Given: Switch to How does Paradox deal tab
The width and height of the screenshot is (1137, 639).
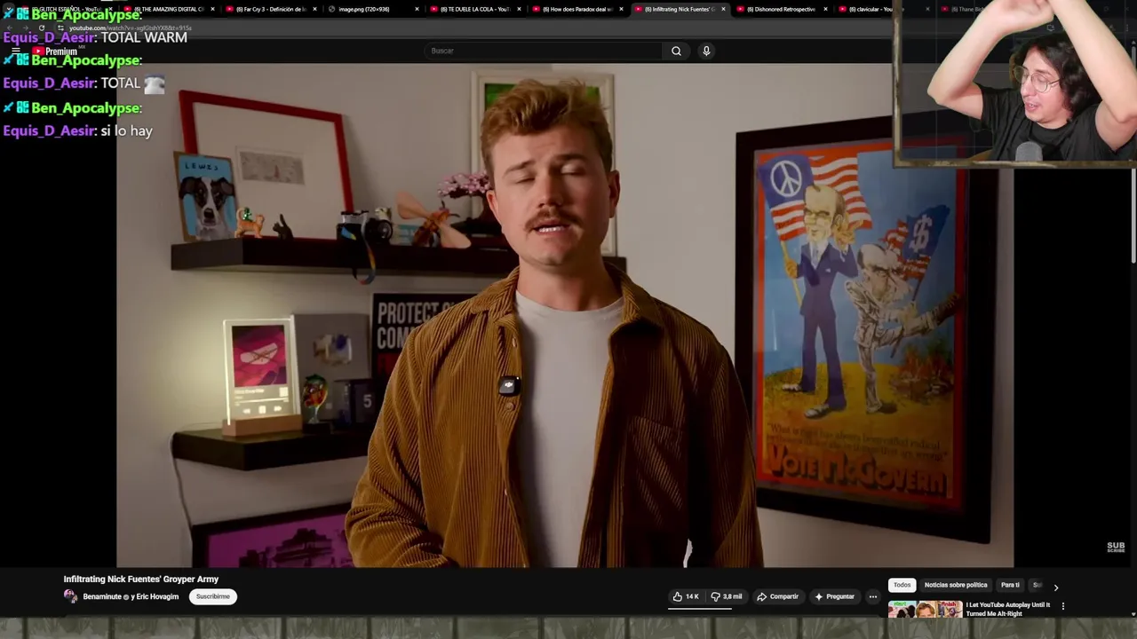Looking at the screenshot, I should coord(576,9).
